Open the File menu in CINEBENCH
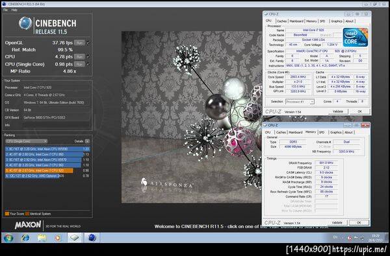Viewport: 390px width, 256px height. coord(5,10)
